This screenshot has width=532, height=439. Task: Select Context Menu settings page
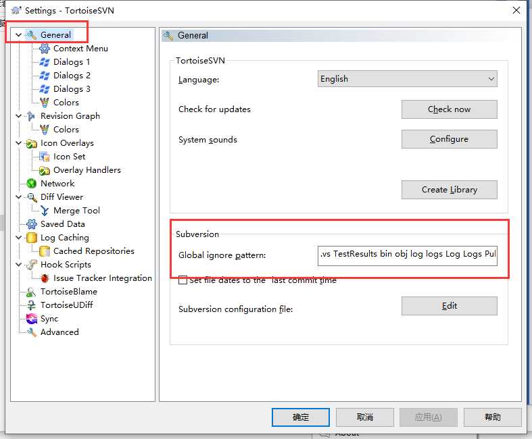click(x=80, y=49)
